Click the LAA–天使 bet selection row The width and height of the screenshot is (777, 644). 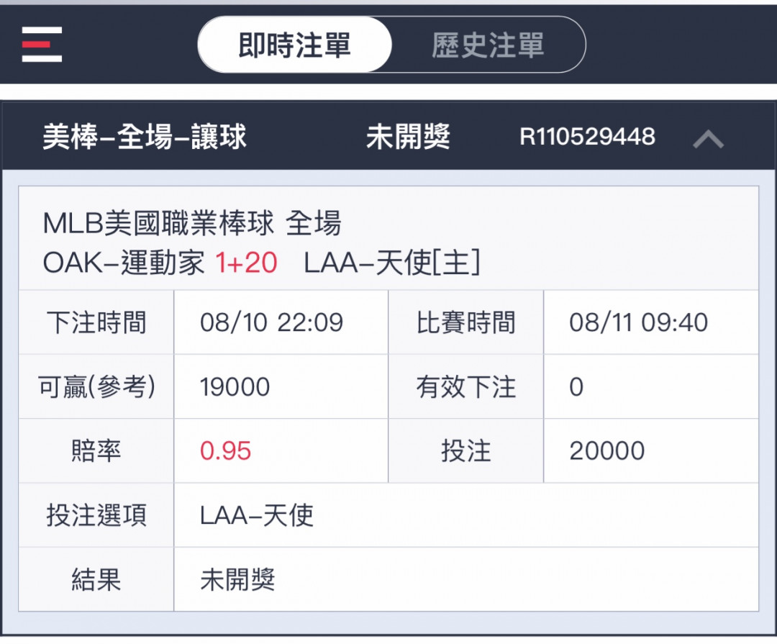[x=466, y=515]
